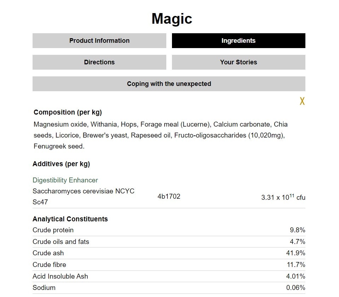
Task: Click the additive code 4b1702
Action: coord(169,196)
